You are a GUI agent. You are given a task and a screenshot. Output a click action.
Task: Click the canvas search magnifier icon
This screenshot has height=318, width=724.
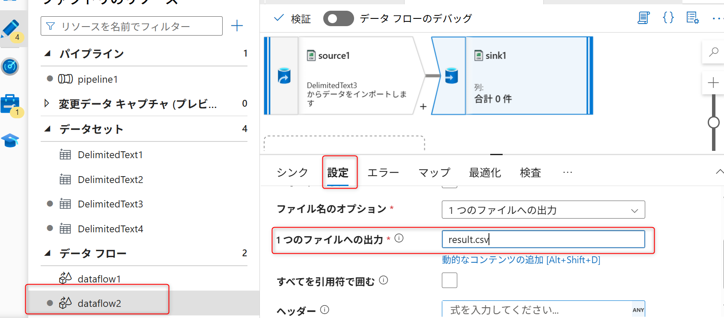713,52
